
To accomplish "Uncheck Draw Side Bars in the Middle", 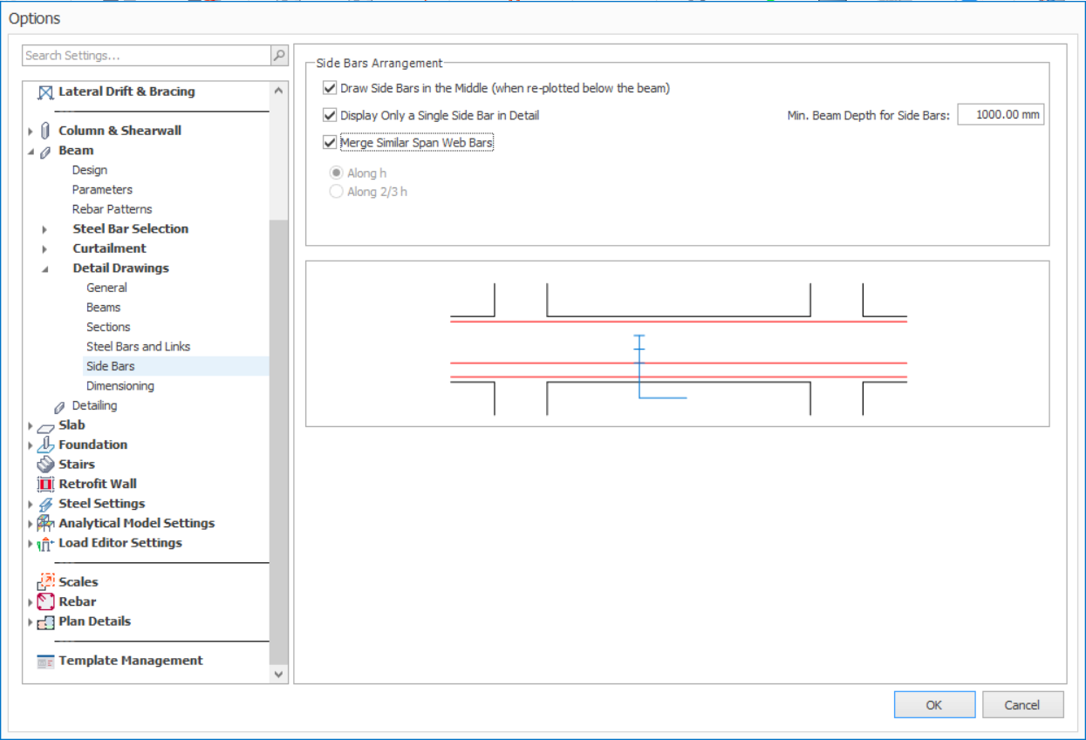I will 330,88.
